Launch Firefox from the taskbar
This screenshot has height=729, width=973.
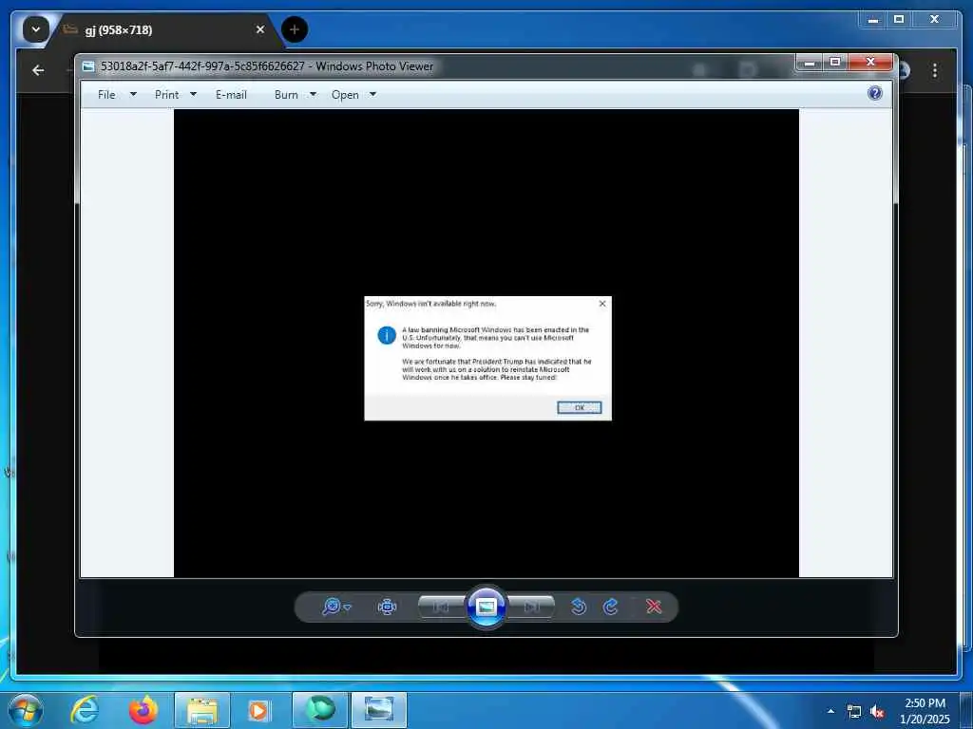[143, 710]
